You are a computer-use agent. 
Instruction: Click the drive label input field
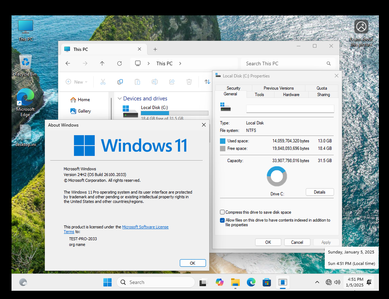pyautogui.click(x=290, y=109)
